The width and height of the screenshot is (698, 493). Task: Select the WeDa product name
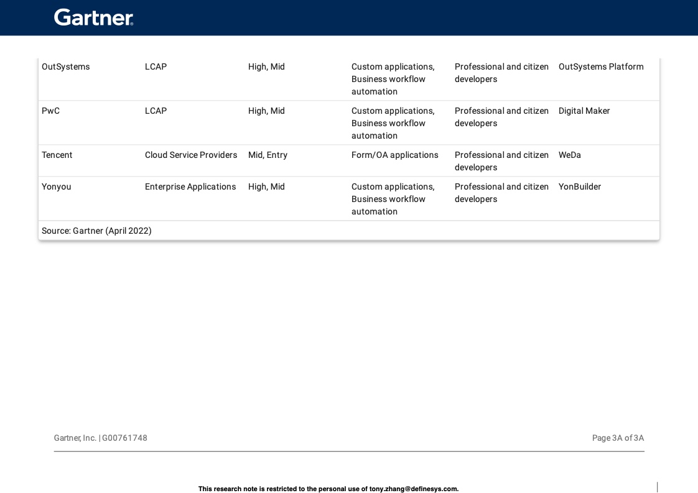569,155
